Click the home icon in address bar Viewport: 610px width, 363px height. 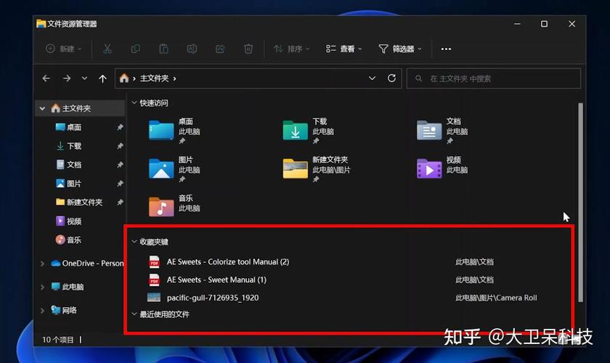[124, 78]
